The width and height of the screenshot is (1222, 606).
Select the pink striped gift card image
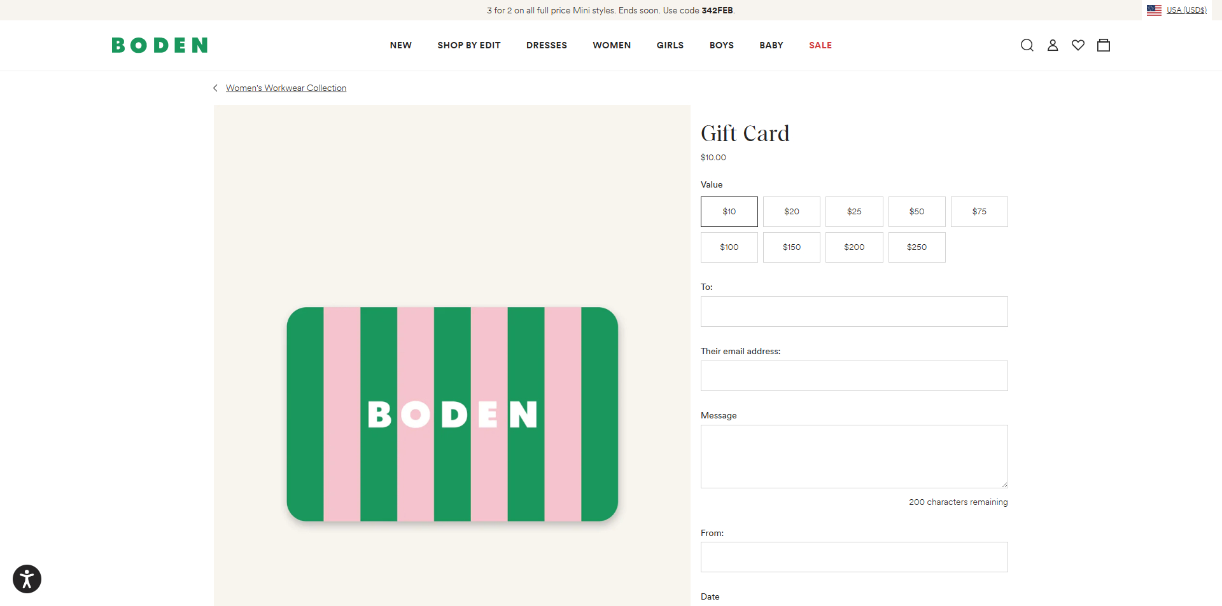pos(452,414)
